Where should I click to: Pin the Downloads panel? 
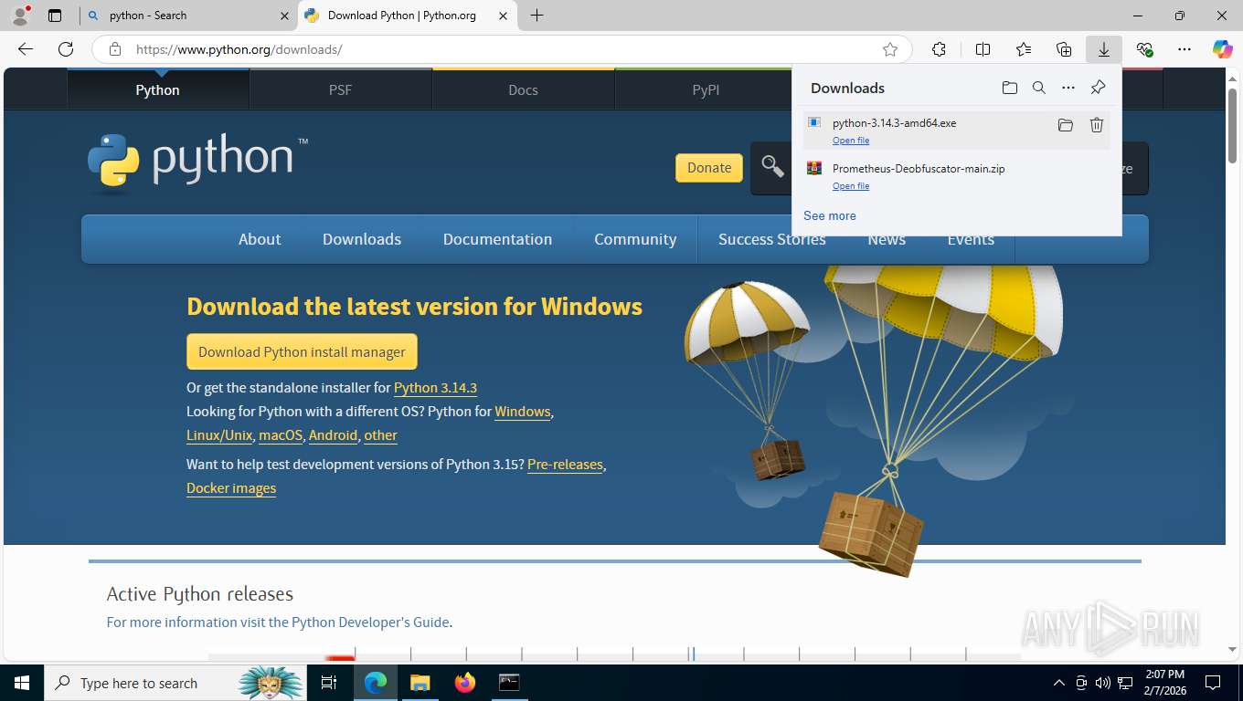tap(1099, 88)
